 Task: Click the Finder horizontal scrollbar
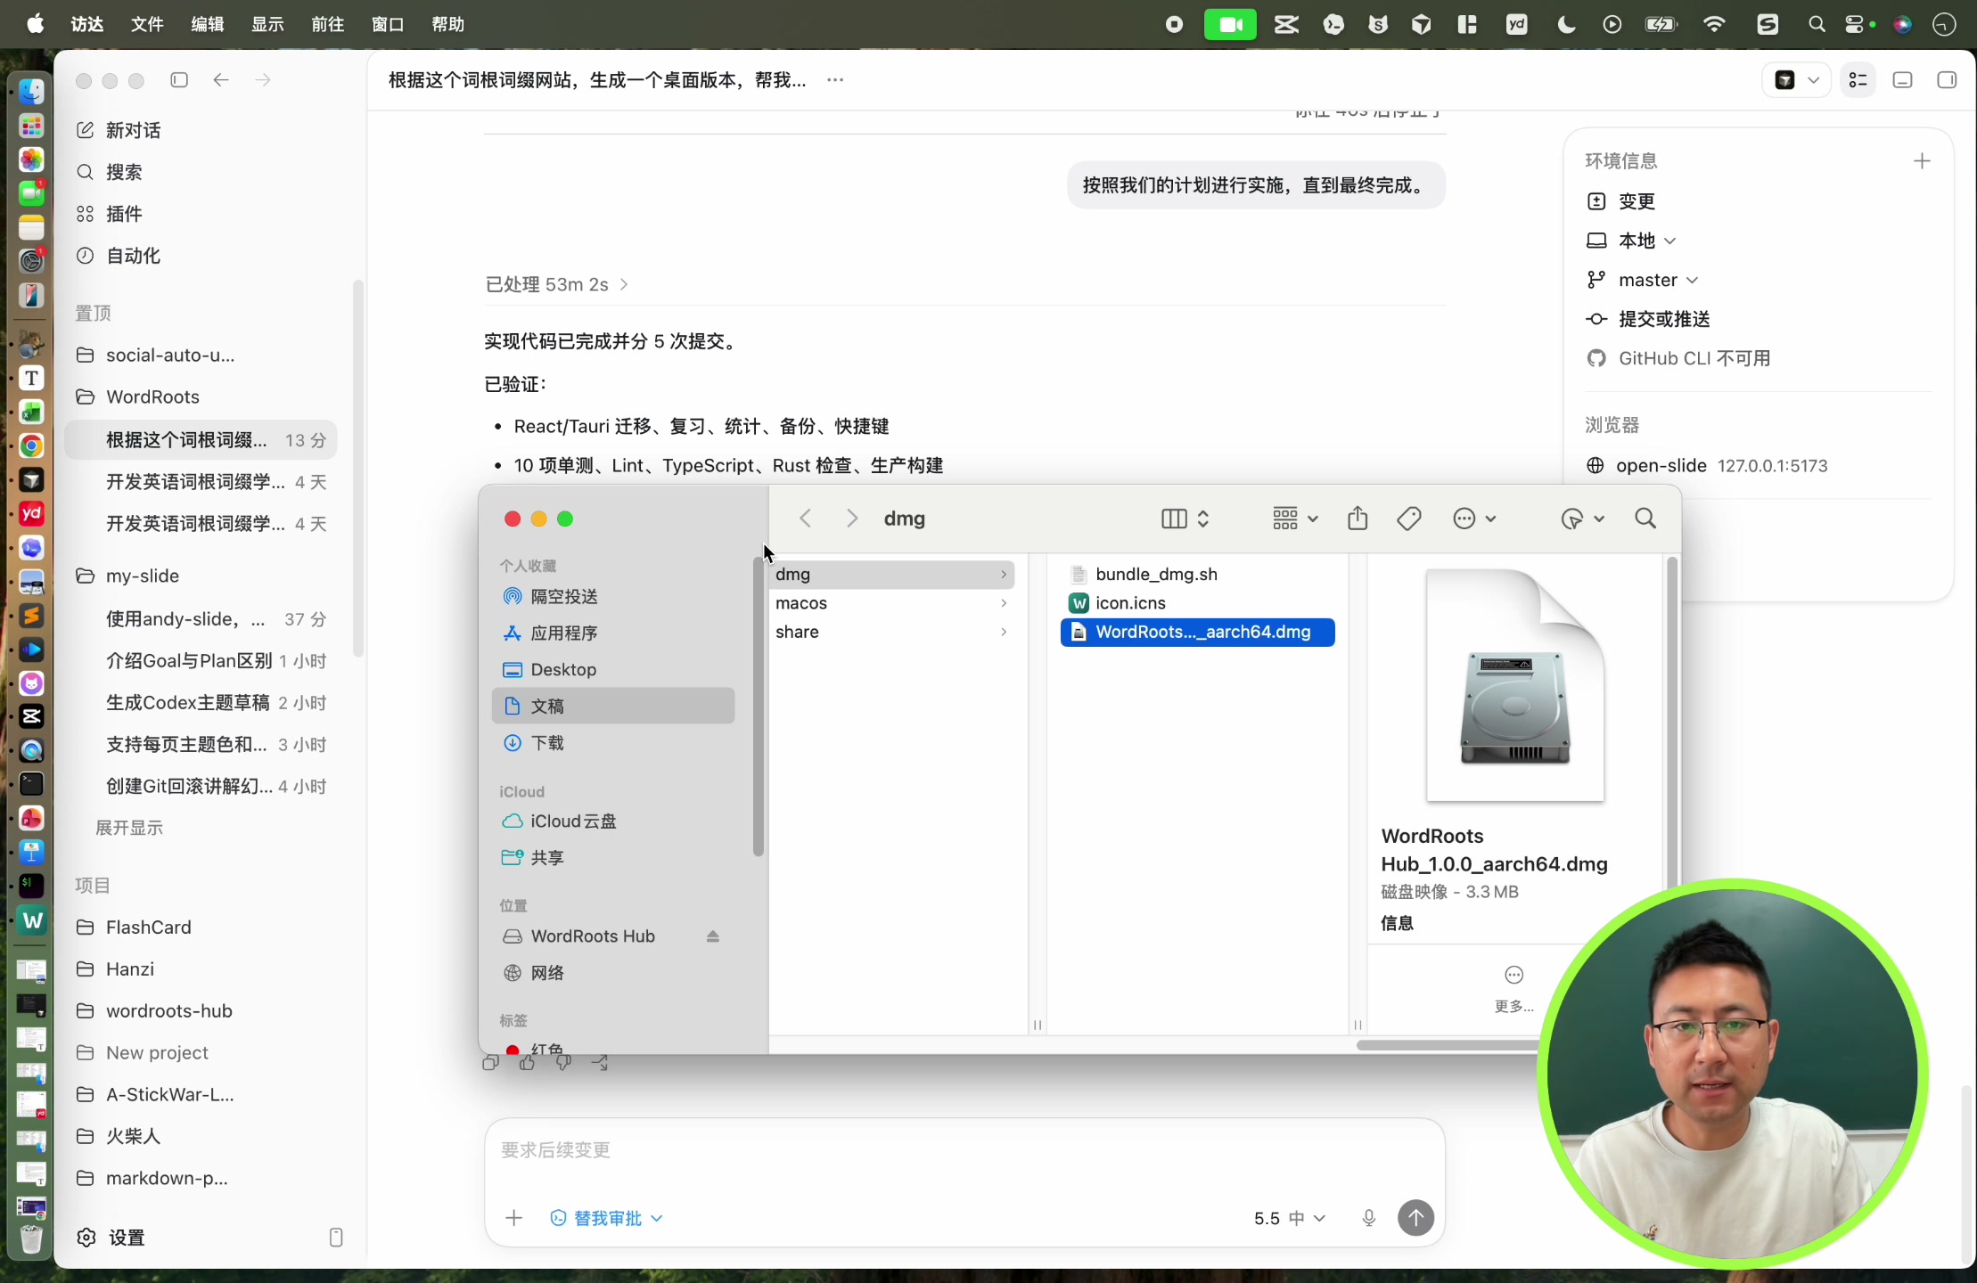(x=1448, y=1045)
